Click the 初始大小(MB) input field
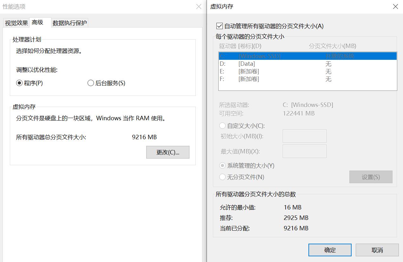The image size is (403, 262). [304, 136]
